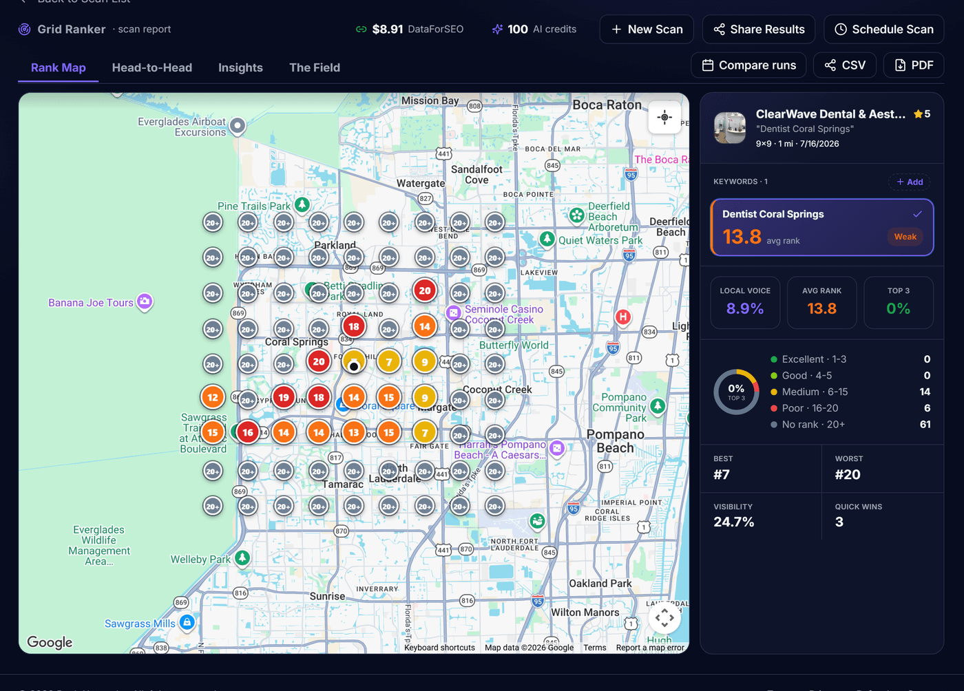Screen dimensions: 964x691
Task: Click the Worst #20 value
Action: click(848, 474)
